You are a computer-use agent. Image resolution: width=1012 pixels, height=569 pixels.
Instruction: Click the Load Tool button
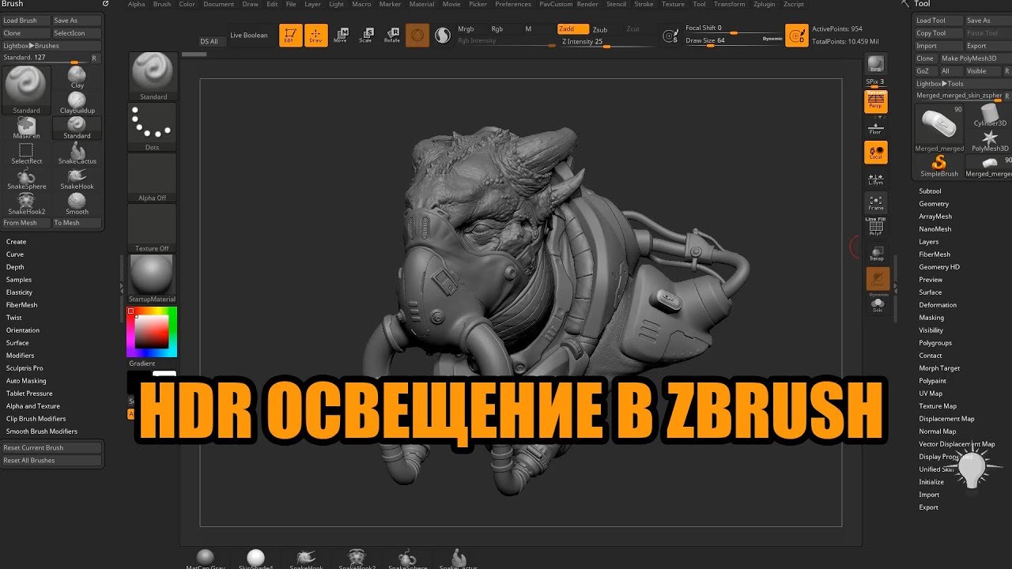pyautogui.click(x=938, y=21)
